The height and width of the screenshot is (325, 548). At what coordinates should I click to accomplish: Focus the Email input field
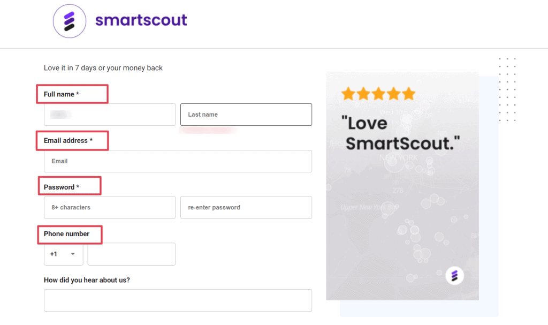tap(178, 161)
